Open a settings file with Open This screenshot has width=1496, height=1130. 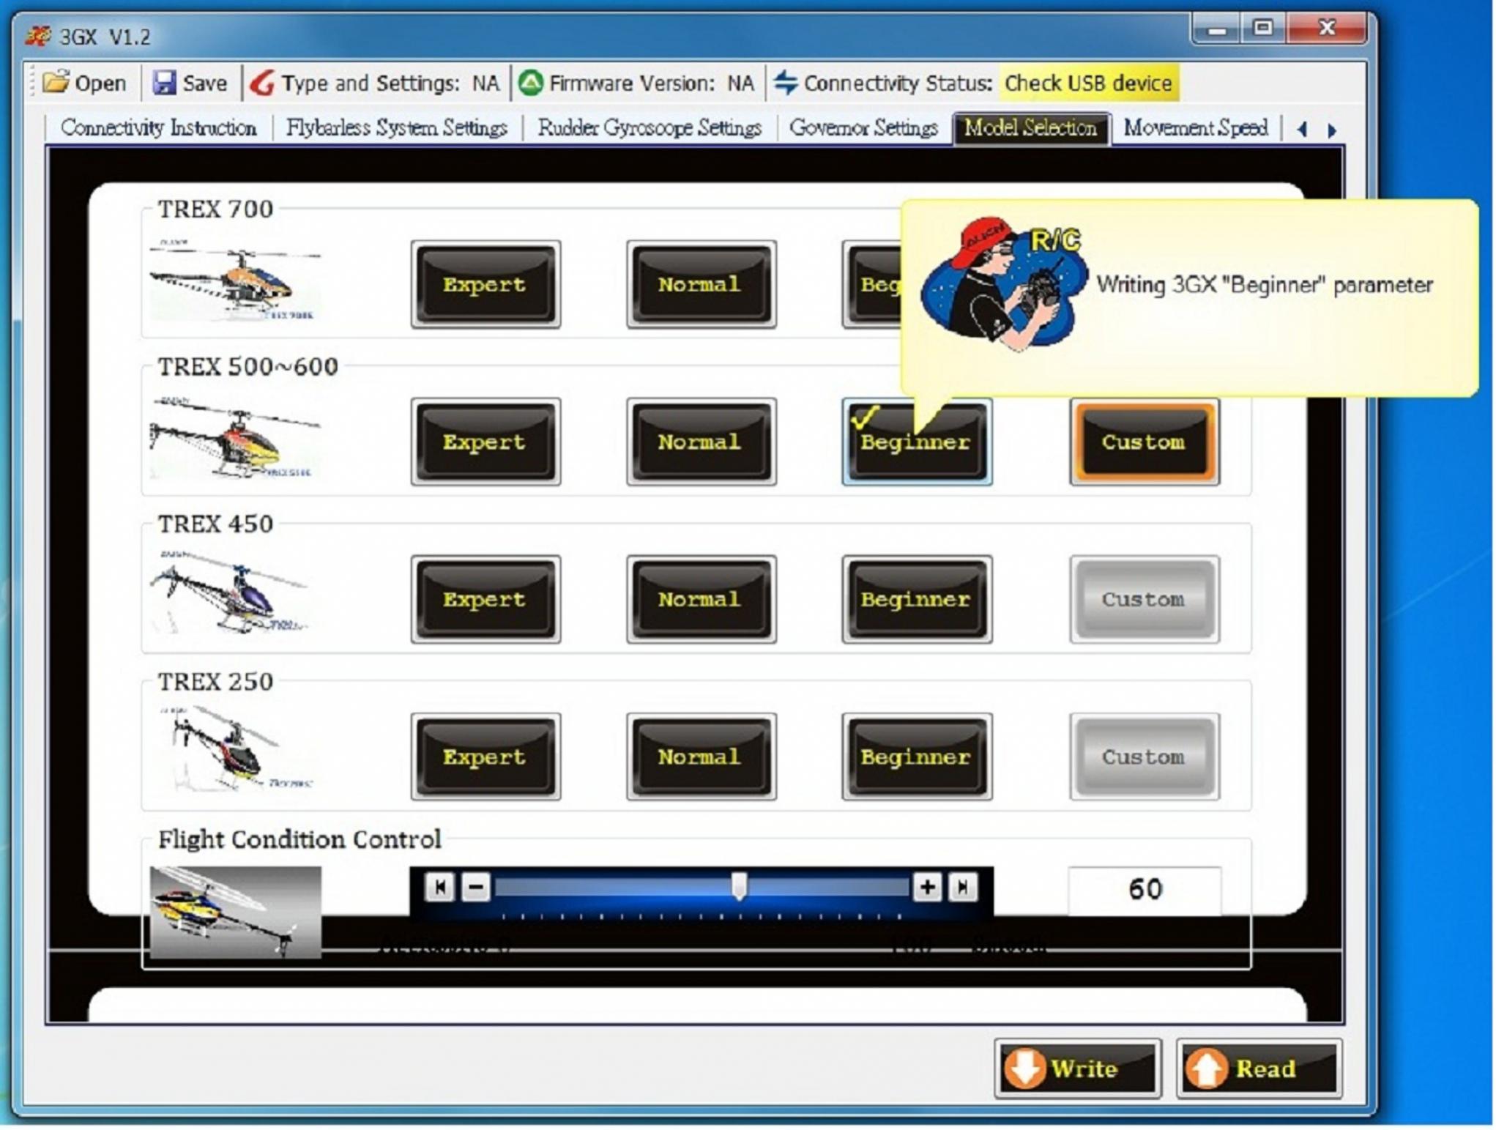tap(84, 83)
